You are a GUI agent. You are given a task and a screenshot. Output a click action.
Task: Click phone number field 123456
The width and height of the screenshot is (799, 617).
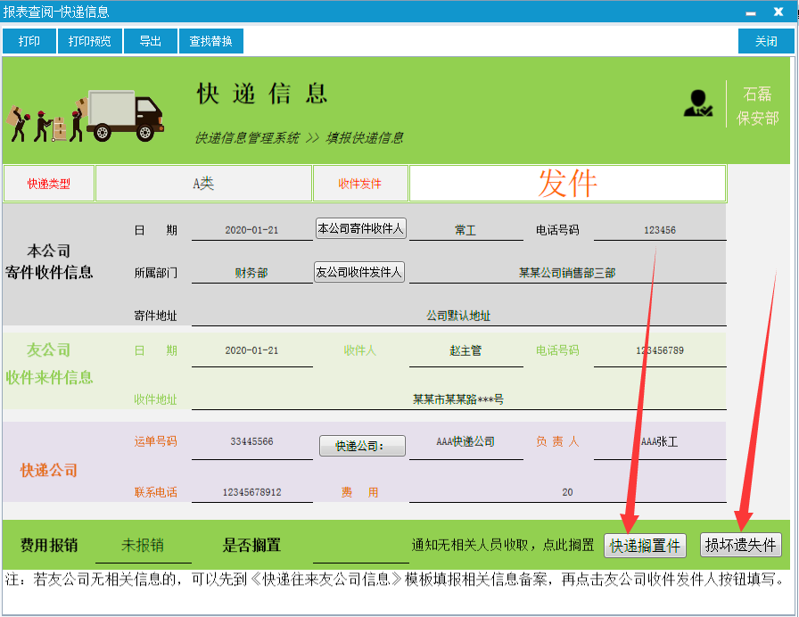tap(660, 230)
